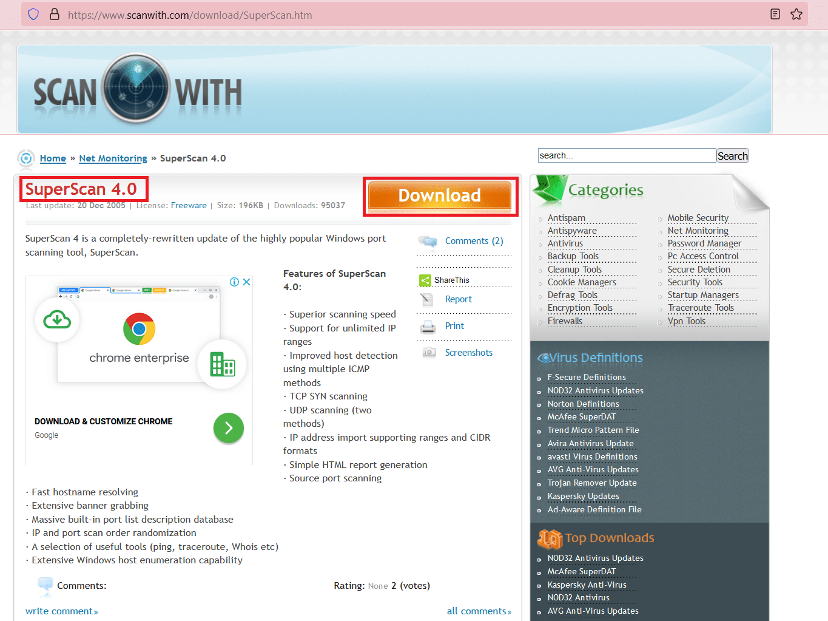Click the padlock site security icon

[55, 14]
